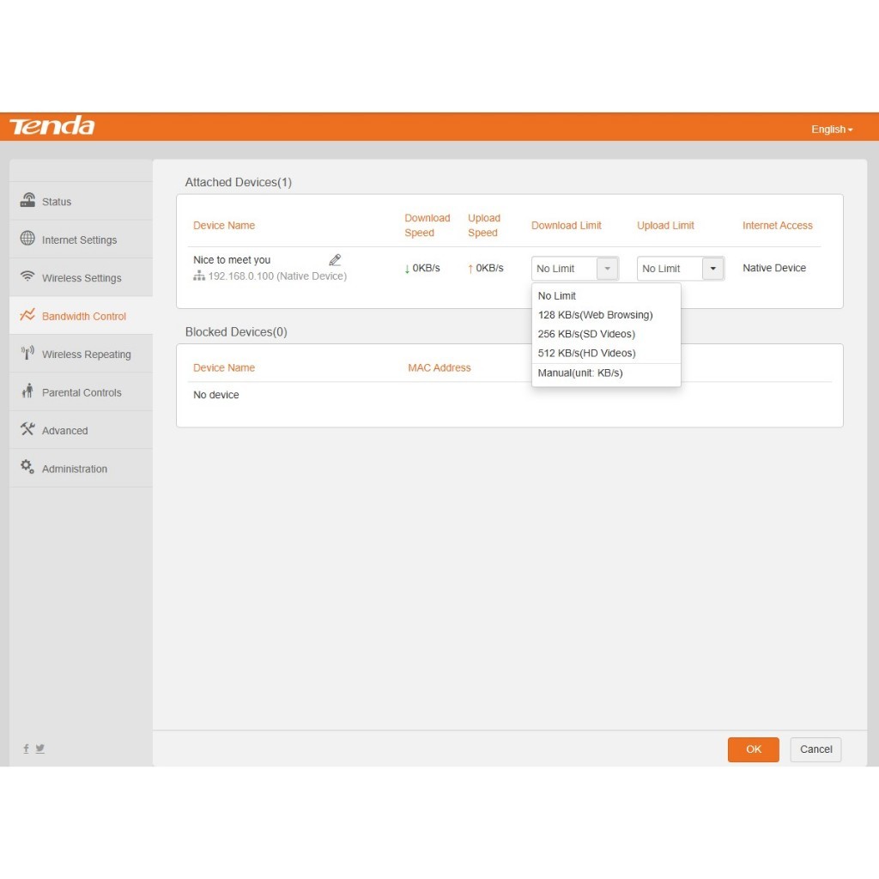Click the Status router icon in sidebar
Image resolution: width=879 pixels, height=879 pixels.
28,200
